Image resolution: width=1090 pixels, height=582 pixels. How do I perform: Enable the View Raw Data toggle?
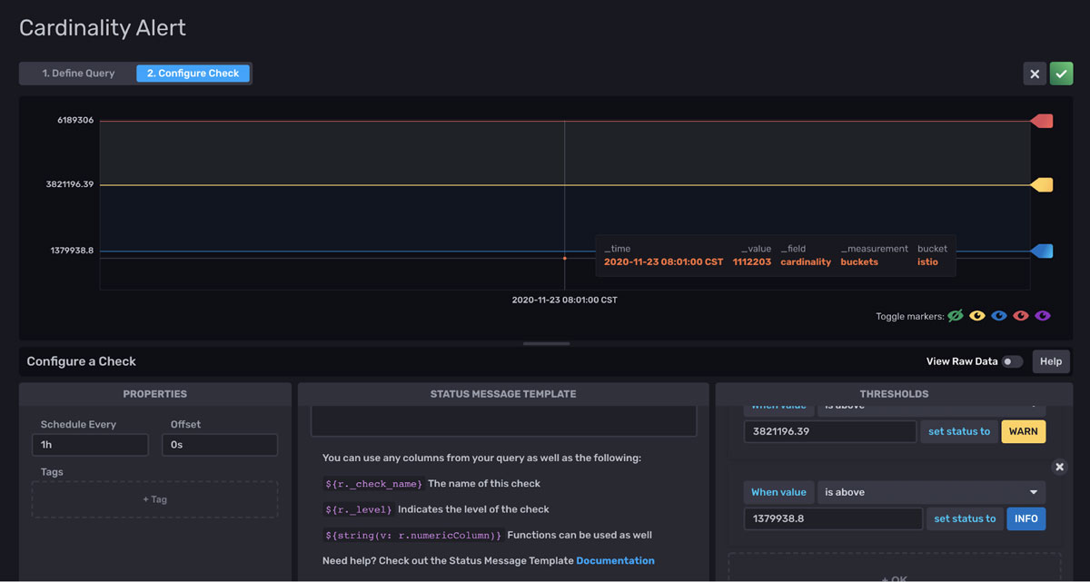click(1014, 360)
